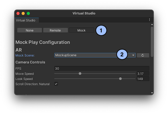
Task: Click the scrollbar down arrow
Action: (x=152, y=93)
